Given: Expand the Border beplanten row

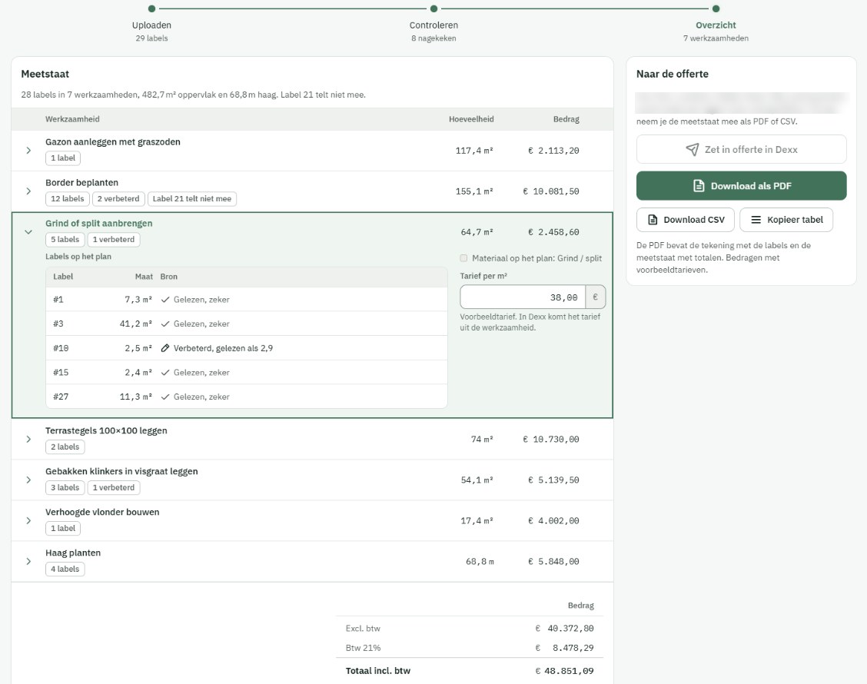Looking at the screenshot, I should point(28,191).
